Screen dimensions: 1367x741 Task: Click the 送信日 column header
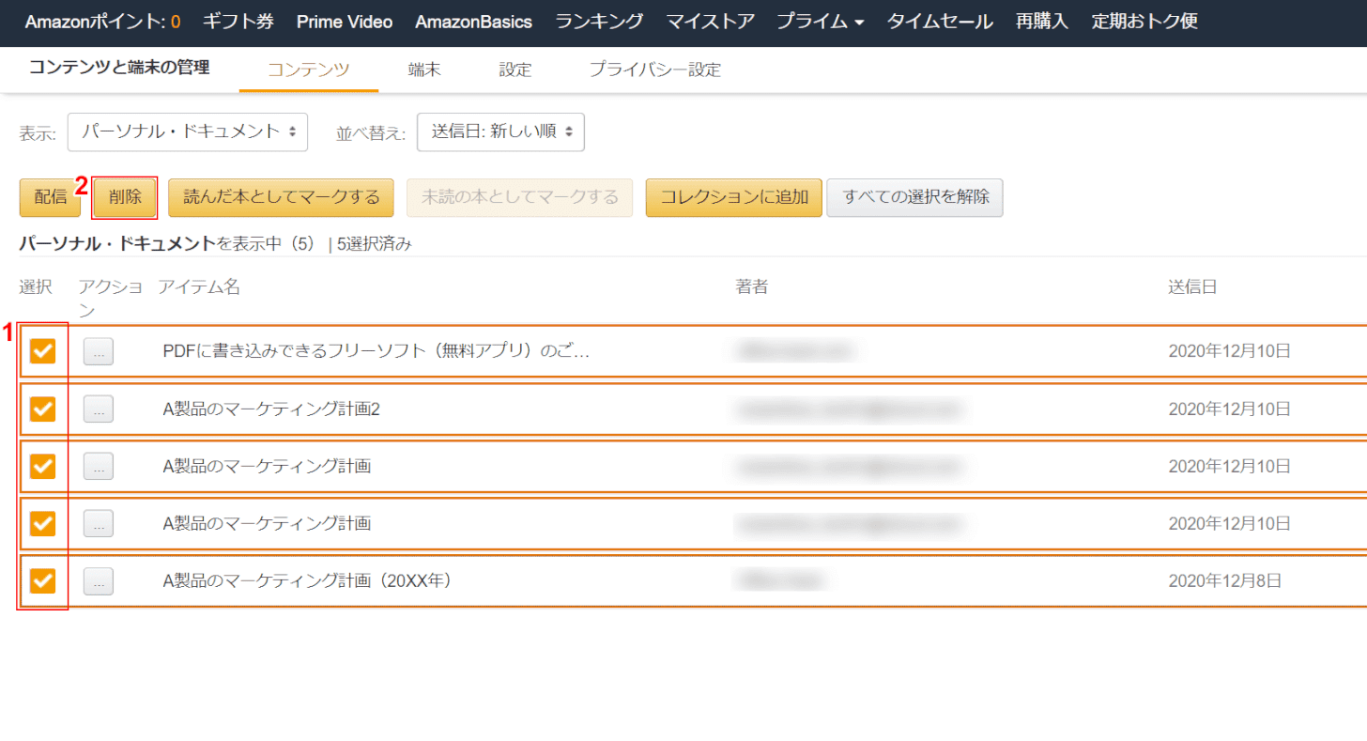click(x=1192, y=287)
